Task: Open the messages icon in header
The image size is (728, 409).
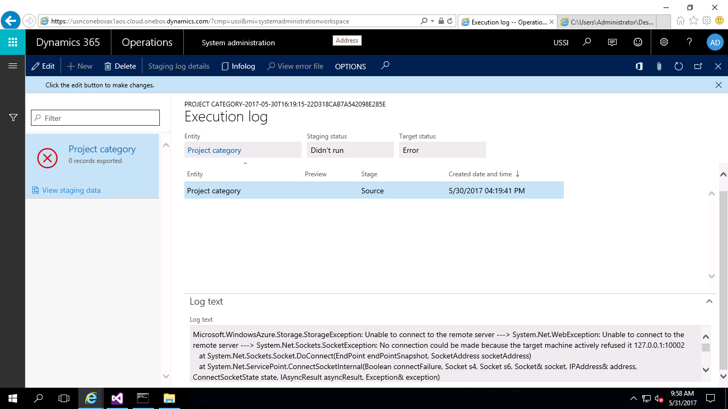Action: click(x=612, y=42)
